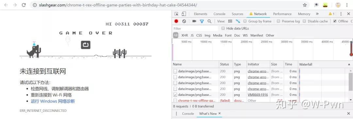Filter requests by CSS
Image resolution: width=353 pixels, height=119 pixels.
point(199,35)
